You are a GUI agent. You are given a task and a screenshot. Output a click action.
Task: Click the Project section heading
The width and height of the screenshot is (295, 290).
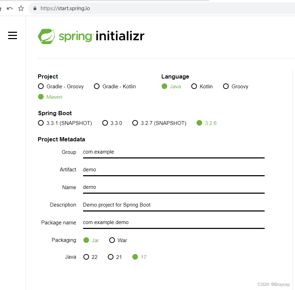[x=48, y=76]
